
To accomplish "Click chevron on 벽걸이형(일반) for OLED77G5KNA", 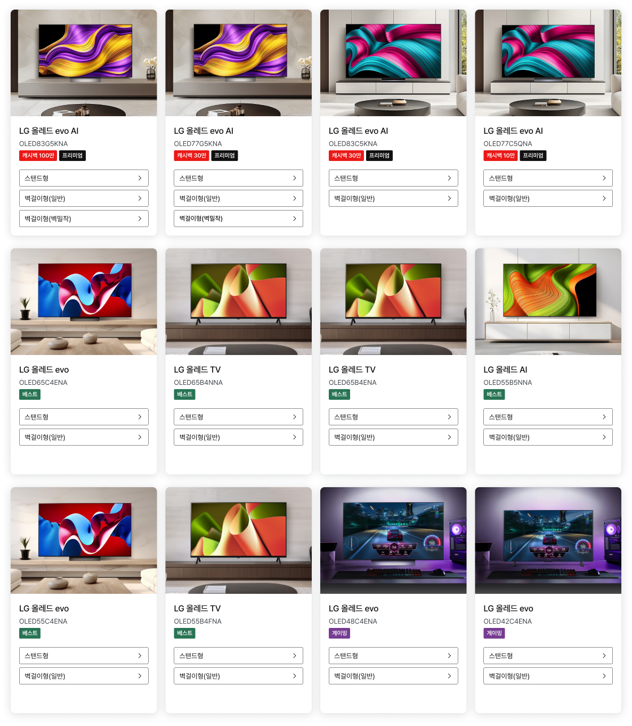I will pos(294,198).
